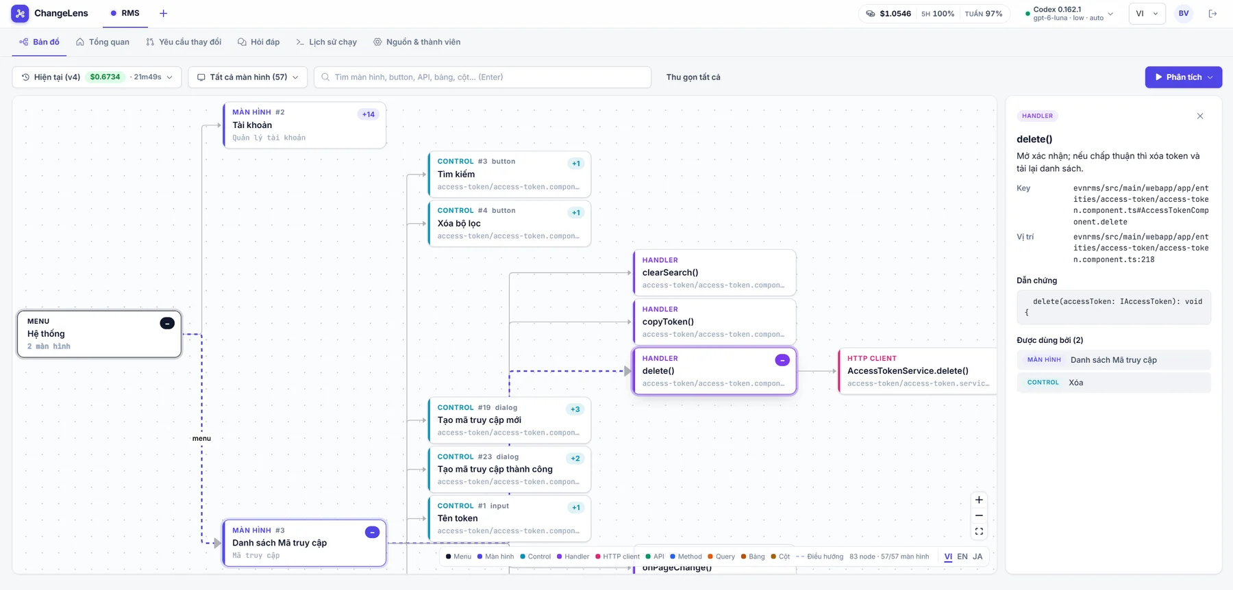Zoom in on the map canvas
The width and height of the screenshot is (1233, 590).
[x=979, y=500]
